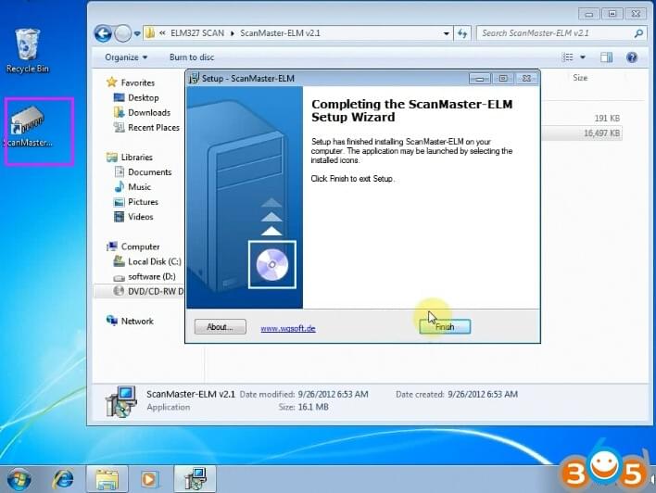656x493 pixels.
Task: Close the Explorer window
Action: click(x=636, y=14)
